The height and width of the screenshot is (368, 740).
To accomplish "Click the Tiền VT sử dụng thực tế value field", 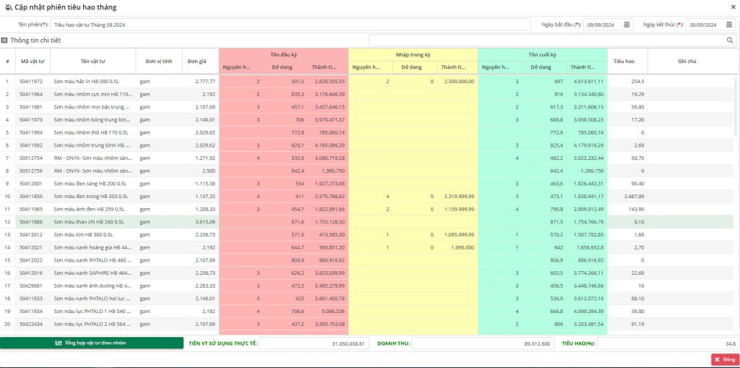I will click(314, 343).
